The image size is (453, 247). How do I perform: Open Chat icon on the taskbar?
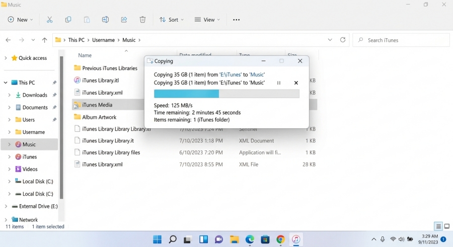[x=219, y=239]
